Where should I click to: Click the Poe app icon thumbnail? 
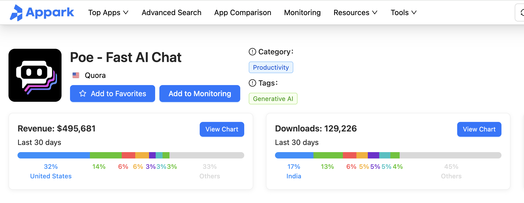[35, 75]
